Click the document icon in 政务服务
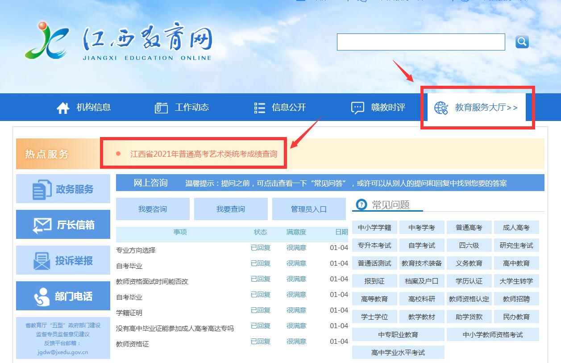This screenshot has width=561, height=363. (42, 190)
